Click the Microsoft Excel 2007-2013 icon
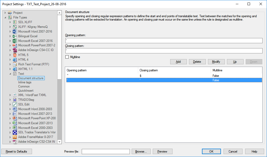This screenshot has width=267, height=157. [x=15, y=123]
